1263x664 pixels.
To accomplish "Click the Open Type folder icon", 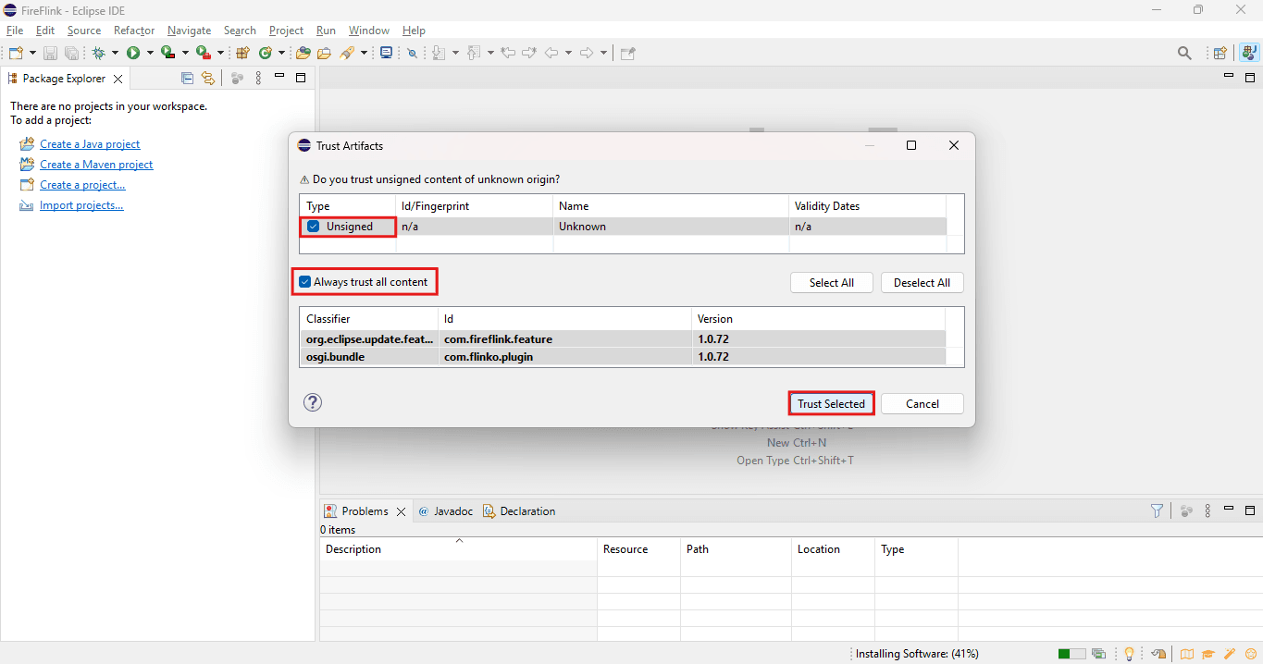I will click(x=303, y=53).
